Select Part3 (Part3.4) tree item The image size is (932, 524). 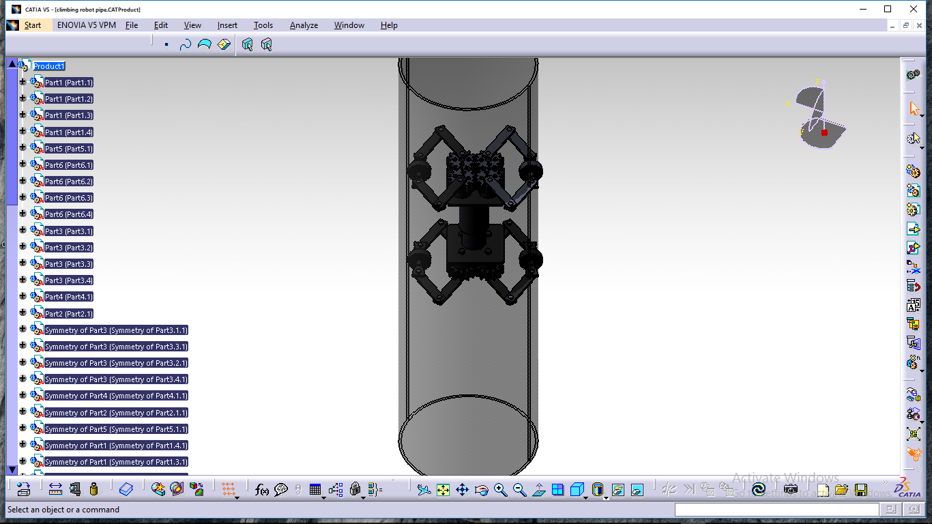pyautogui.click(x=69, y=280)
